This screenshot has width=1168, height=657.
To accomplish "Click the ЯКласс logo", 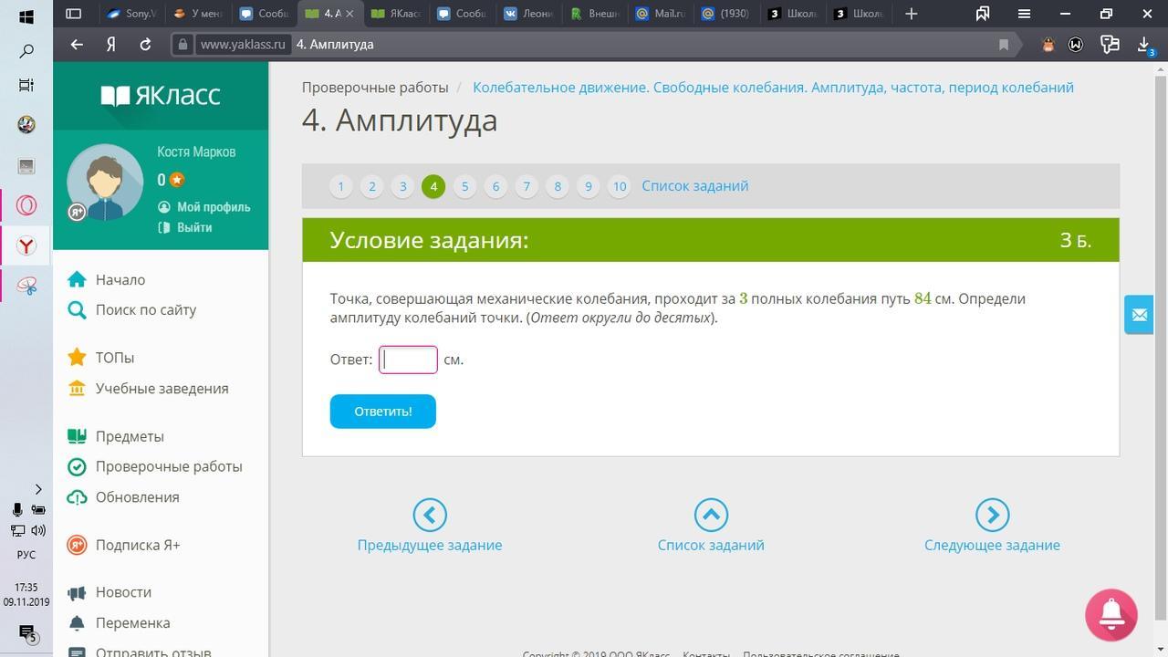I will coord(161,95).
